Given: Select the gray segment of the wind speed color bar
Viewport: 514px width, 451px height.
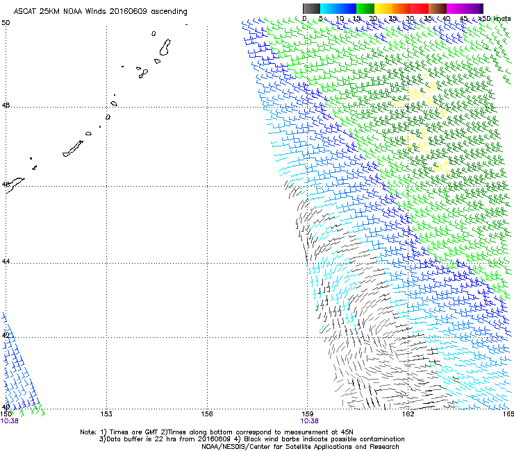Looking at the screenshot, I should (x=311, y=8).
